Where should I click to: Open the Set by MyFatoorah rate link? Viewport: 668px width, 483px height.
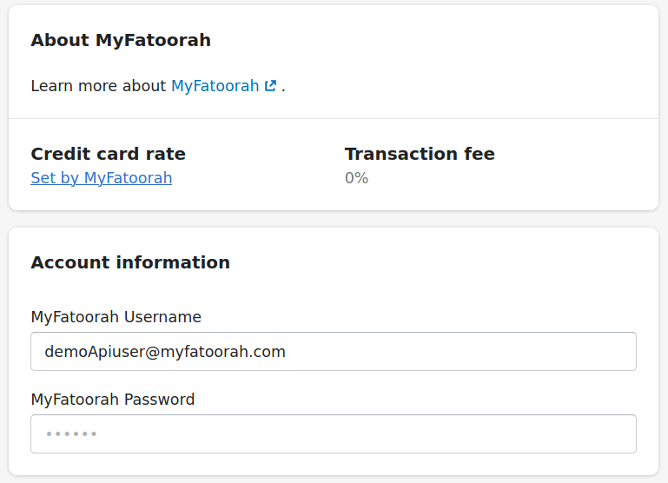coord(102,178)
